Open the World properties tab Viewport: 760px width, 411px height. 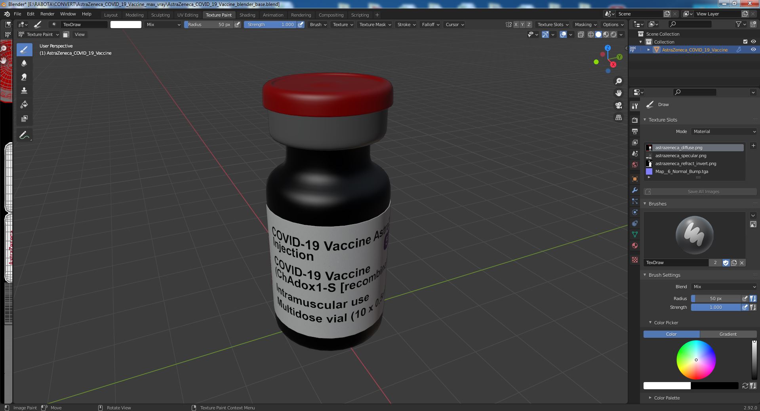tap(635, 164)
